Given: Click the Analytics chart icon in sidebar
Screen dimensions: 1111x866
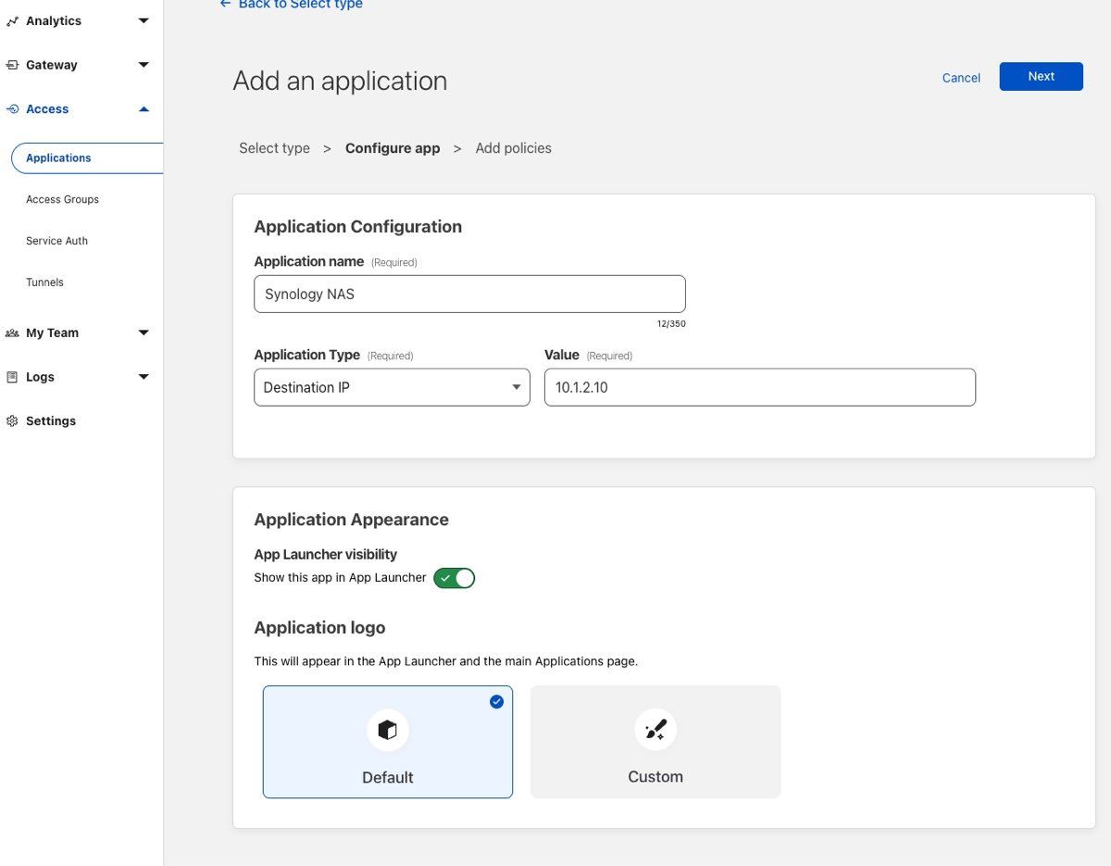Looking at the screenshot, I should tap(12, 21).
